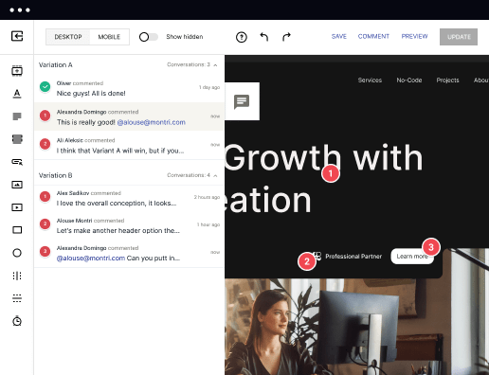489x375 pixels.
Task: Click comment marker 2 near Professional Partner
Action: point(307,261)
